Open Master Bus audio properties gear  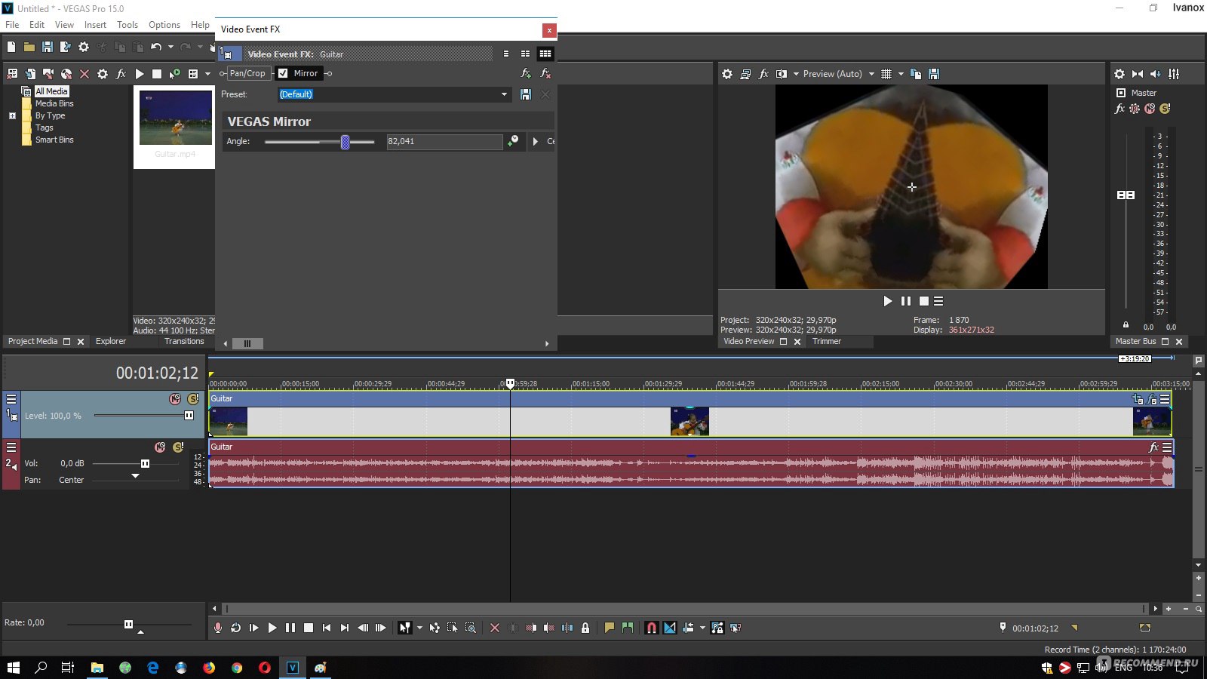1119,74
